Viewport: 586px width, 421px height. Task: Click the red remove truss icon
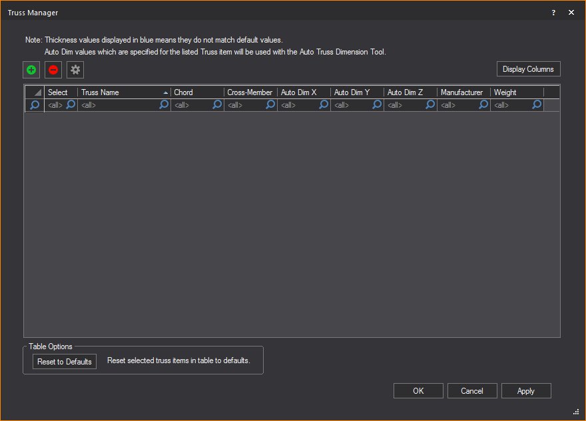[x=53, y=70]
